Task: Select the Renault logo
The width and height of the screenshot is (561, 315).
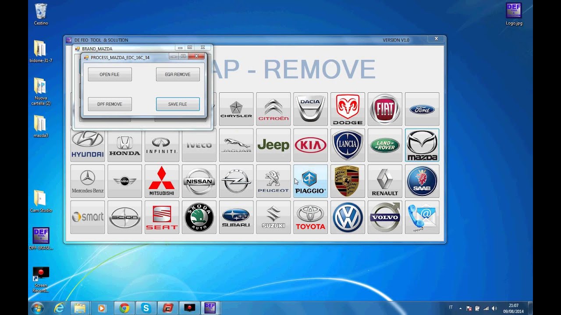Action: tap(385, 181)
